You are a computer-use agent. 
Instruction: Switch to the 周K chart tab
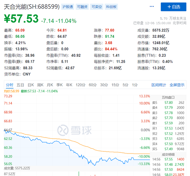coord(40,85)
